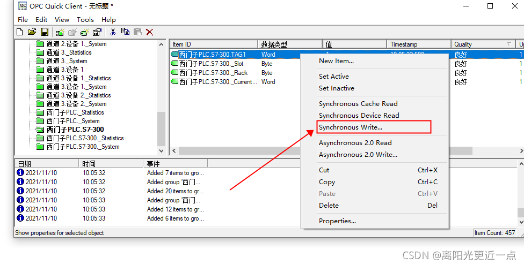Screen dimensions: 524x265
Task: Click the Properties toolbar icon
Action: pos(97,32)
